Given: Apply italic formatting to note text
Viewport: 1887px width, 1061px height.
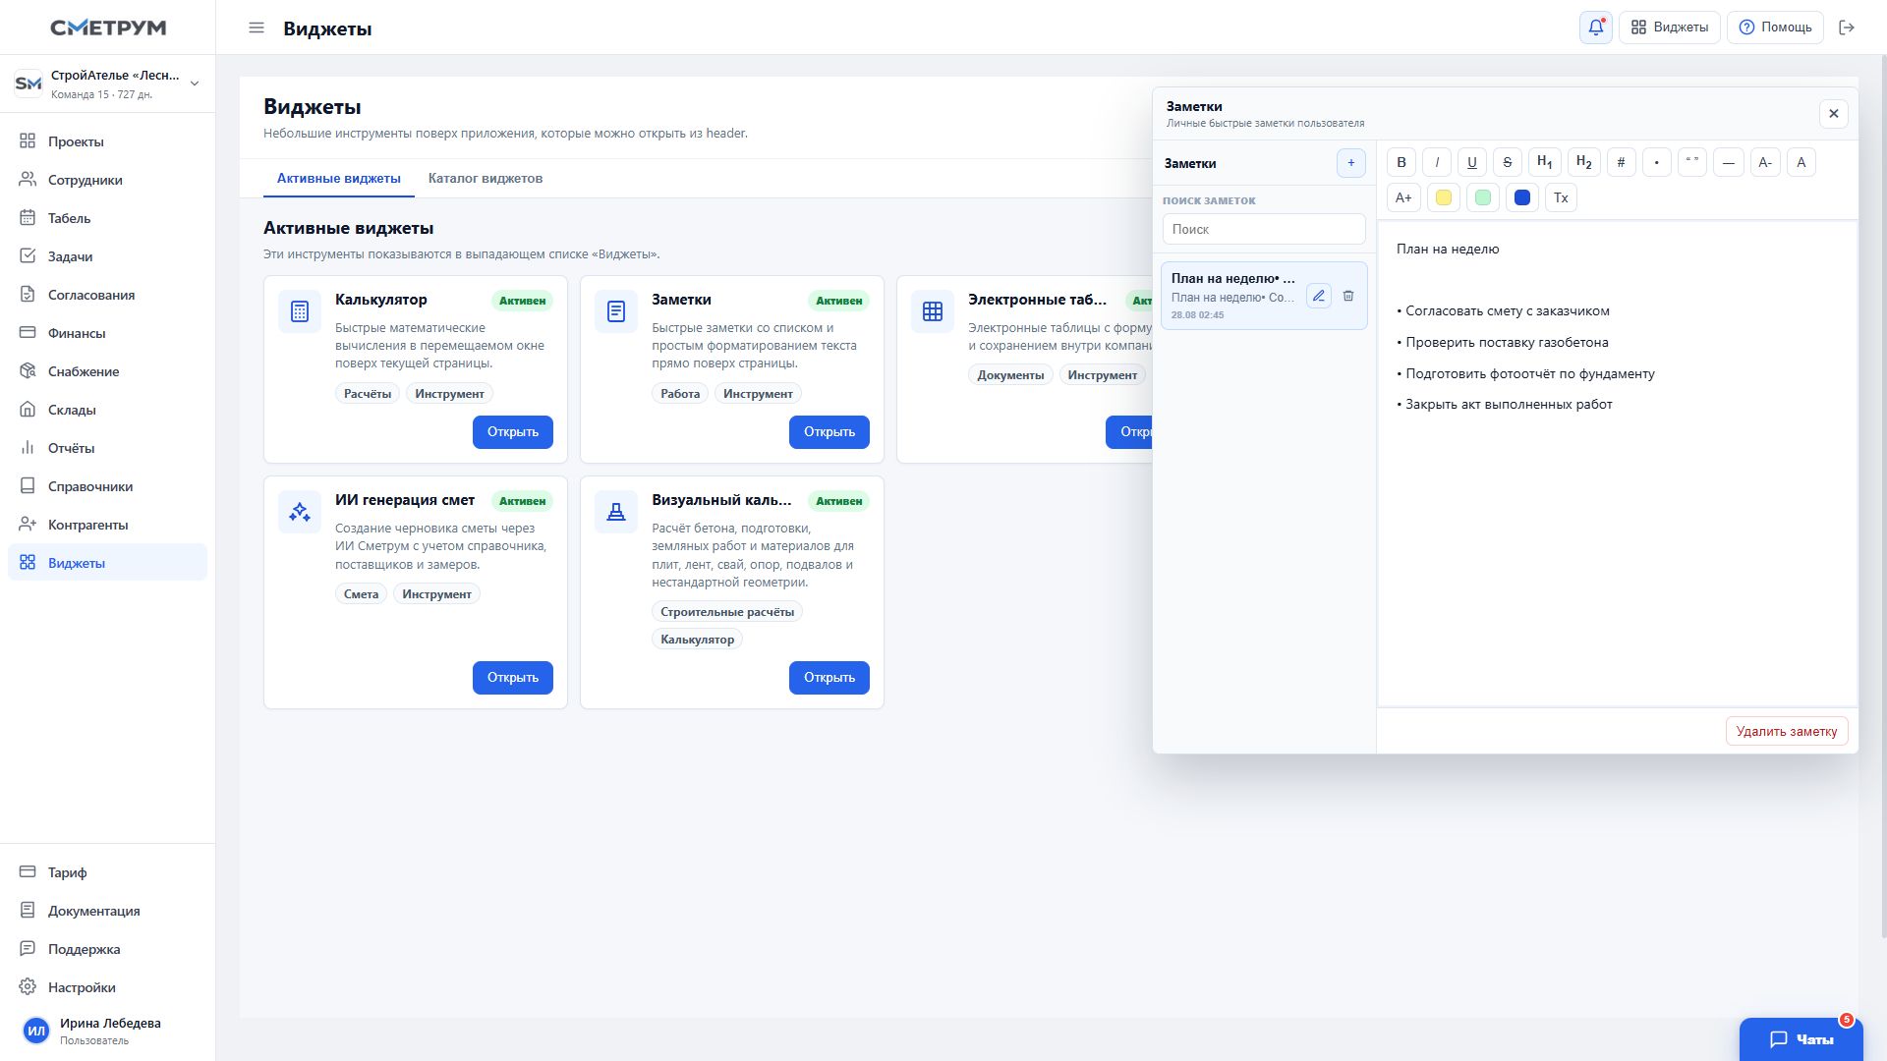Looking at the screenshot, I should click(x=1437, y=163).
